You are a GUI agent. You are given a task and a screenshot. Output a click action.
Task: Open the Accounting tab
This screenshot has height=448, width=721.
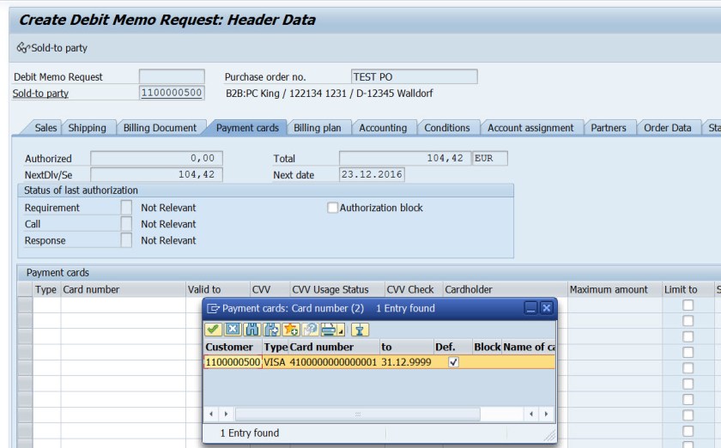(383, 128)
